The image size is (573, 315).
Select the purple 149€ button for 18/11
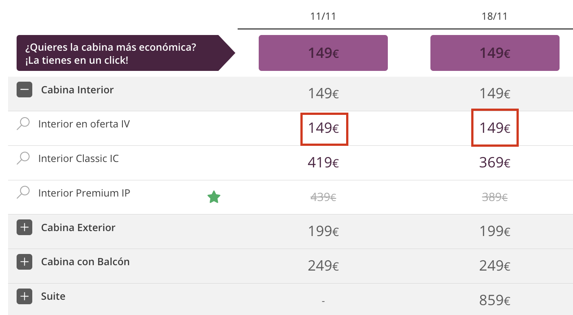click(x=495, y=53)
